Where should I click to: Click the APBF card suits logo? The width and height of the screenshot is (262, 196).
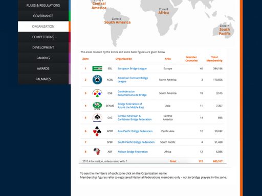click(x=97, y=131)
